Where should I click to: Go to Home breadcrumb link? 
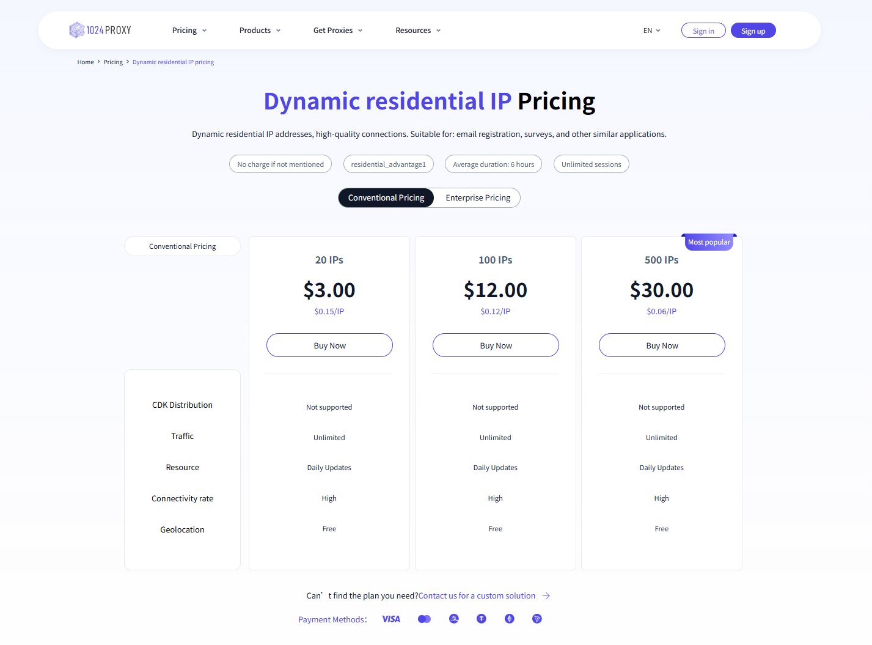(86, 62)
